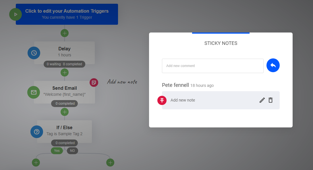Click the handwritten Add new note label
Screen dimensions: 313x170
pyautogui.click(x=122, y=82)
